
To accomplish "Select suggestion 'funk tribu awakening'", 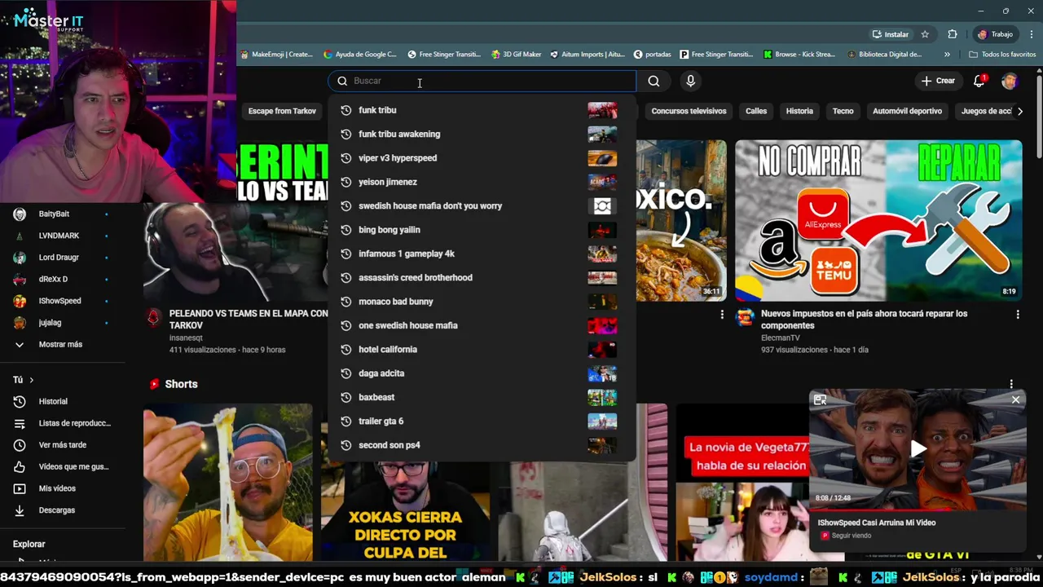I will pos(481,134).
